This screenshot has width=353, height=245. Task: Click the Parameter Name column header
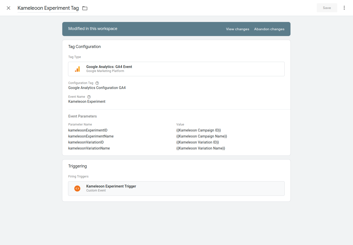click(80, 124)
